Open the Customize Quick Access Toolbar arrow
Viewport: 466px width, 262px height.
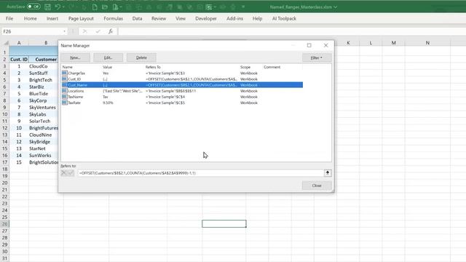243,7
